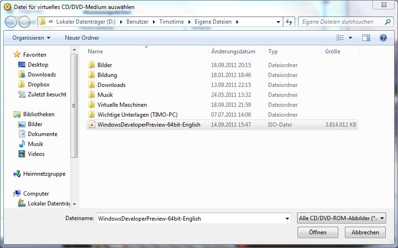398x248 pixels.
Task: Click 'Eigene Dateien' in the breadcrumb path
Action: click(x=213, y=22)
